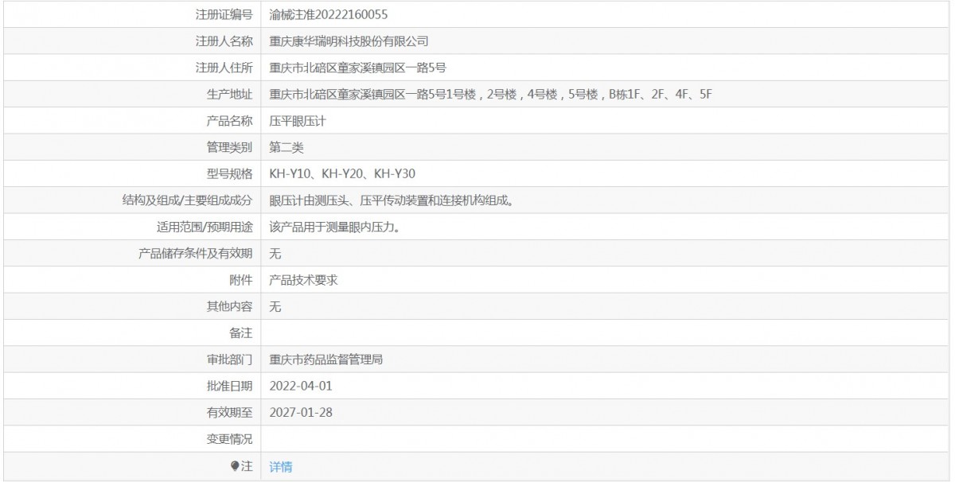Viewport: 955px width, 482px height.
Task: Click the pin icon beside 注
Action: (x=235, y=466)
